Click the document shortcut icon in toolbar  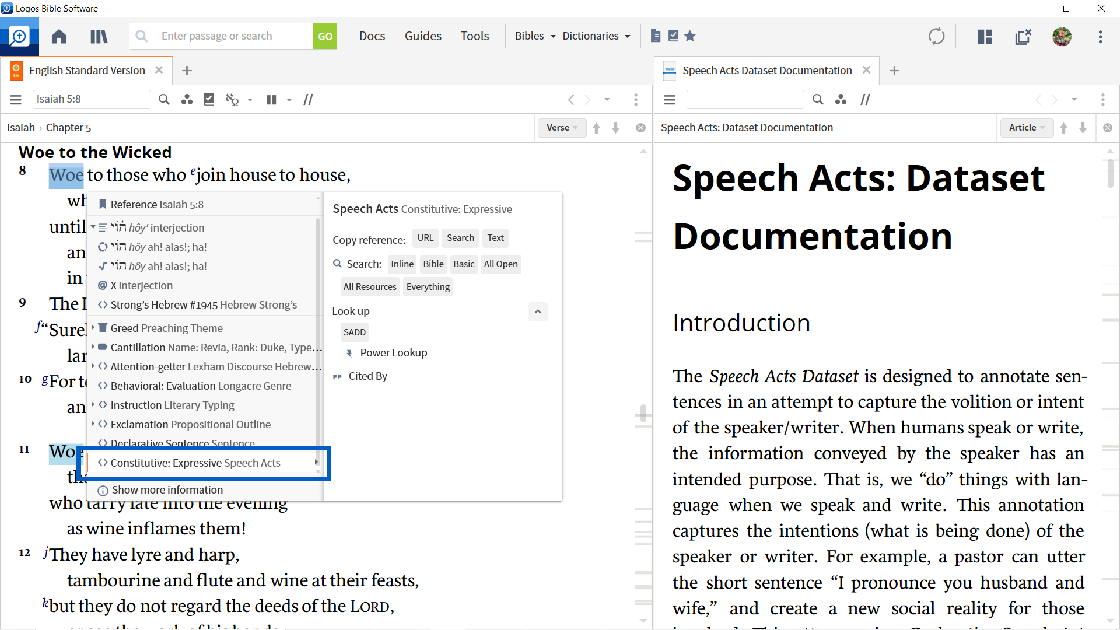click(656, 36)
